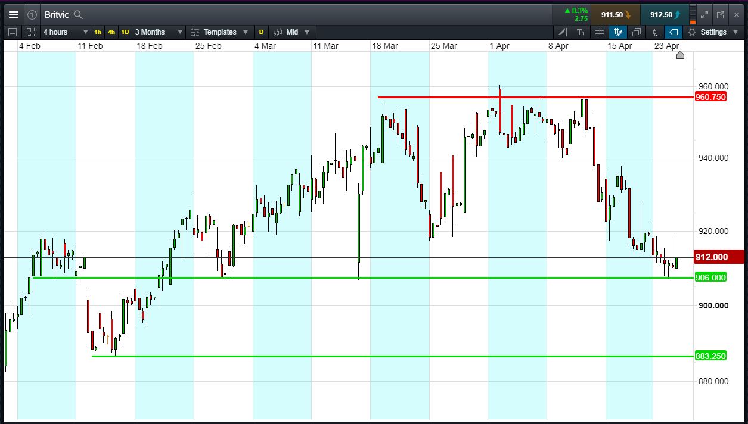748x424 pixels.
Task: Click the candle with line indicator icon
Action: [656, 32]
